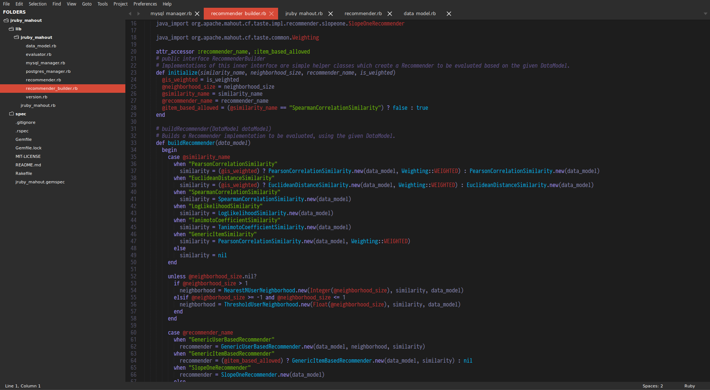Image resolution: width=710 pixels, height=390 pixels.
Task: Open README.md in the sidebar
Action: click(x=28, y=165)
